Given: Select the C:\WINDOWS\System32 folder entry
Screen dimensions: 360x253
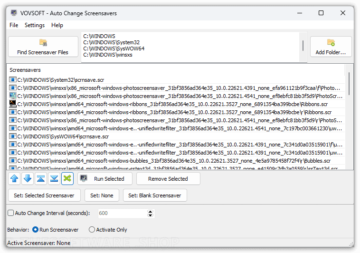Looking at the screenshot, I should pyautogui.click(x=111, y=42).
